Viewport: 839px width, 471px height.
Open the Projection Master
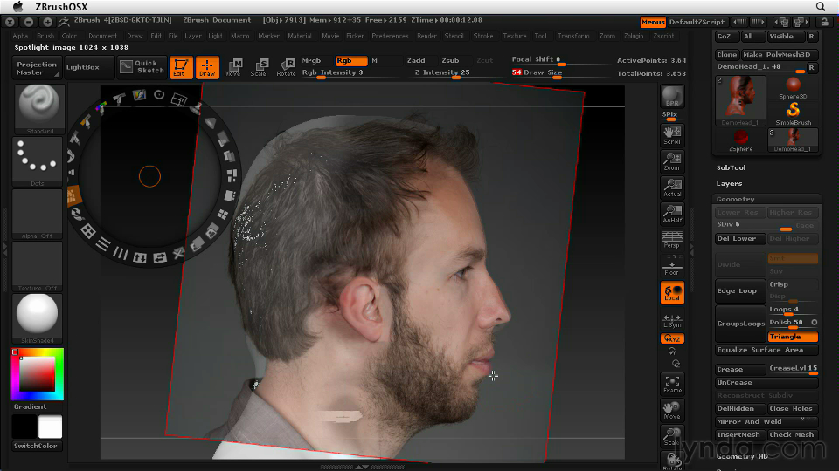37,68
